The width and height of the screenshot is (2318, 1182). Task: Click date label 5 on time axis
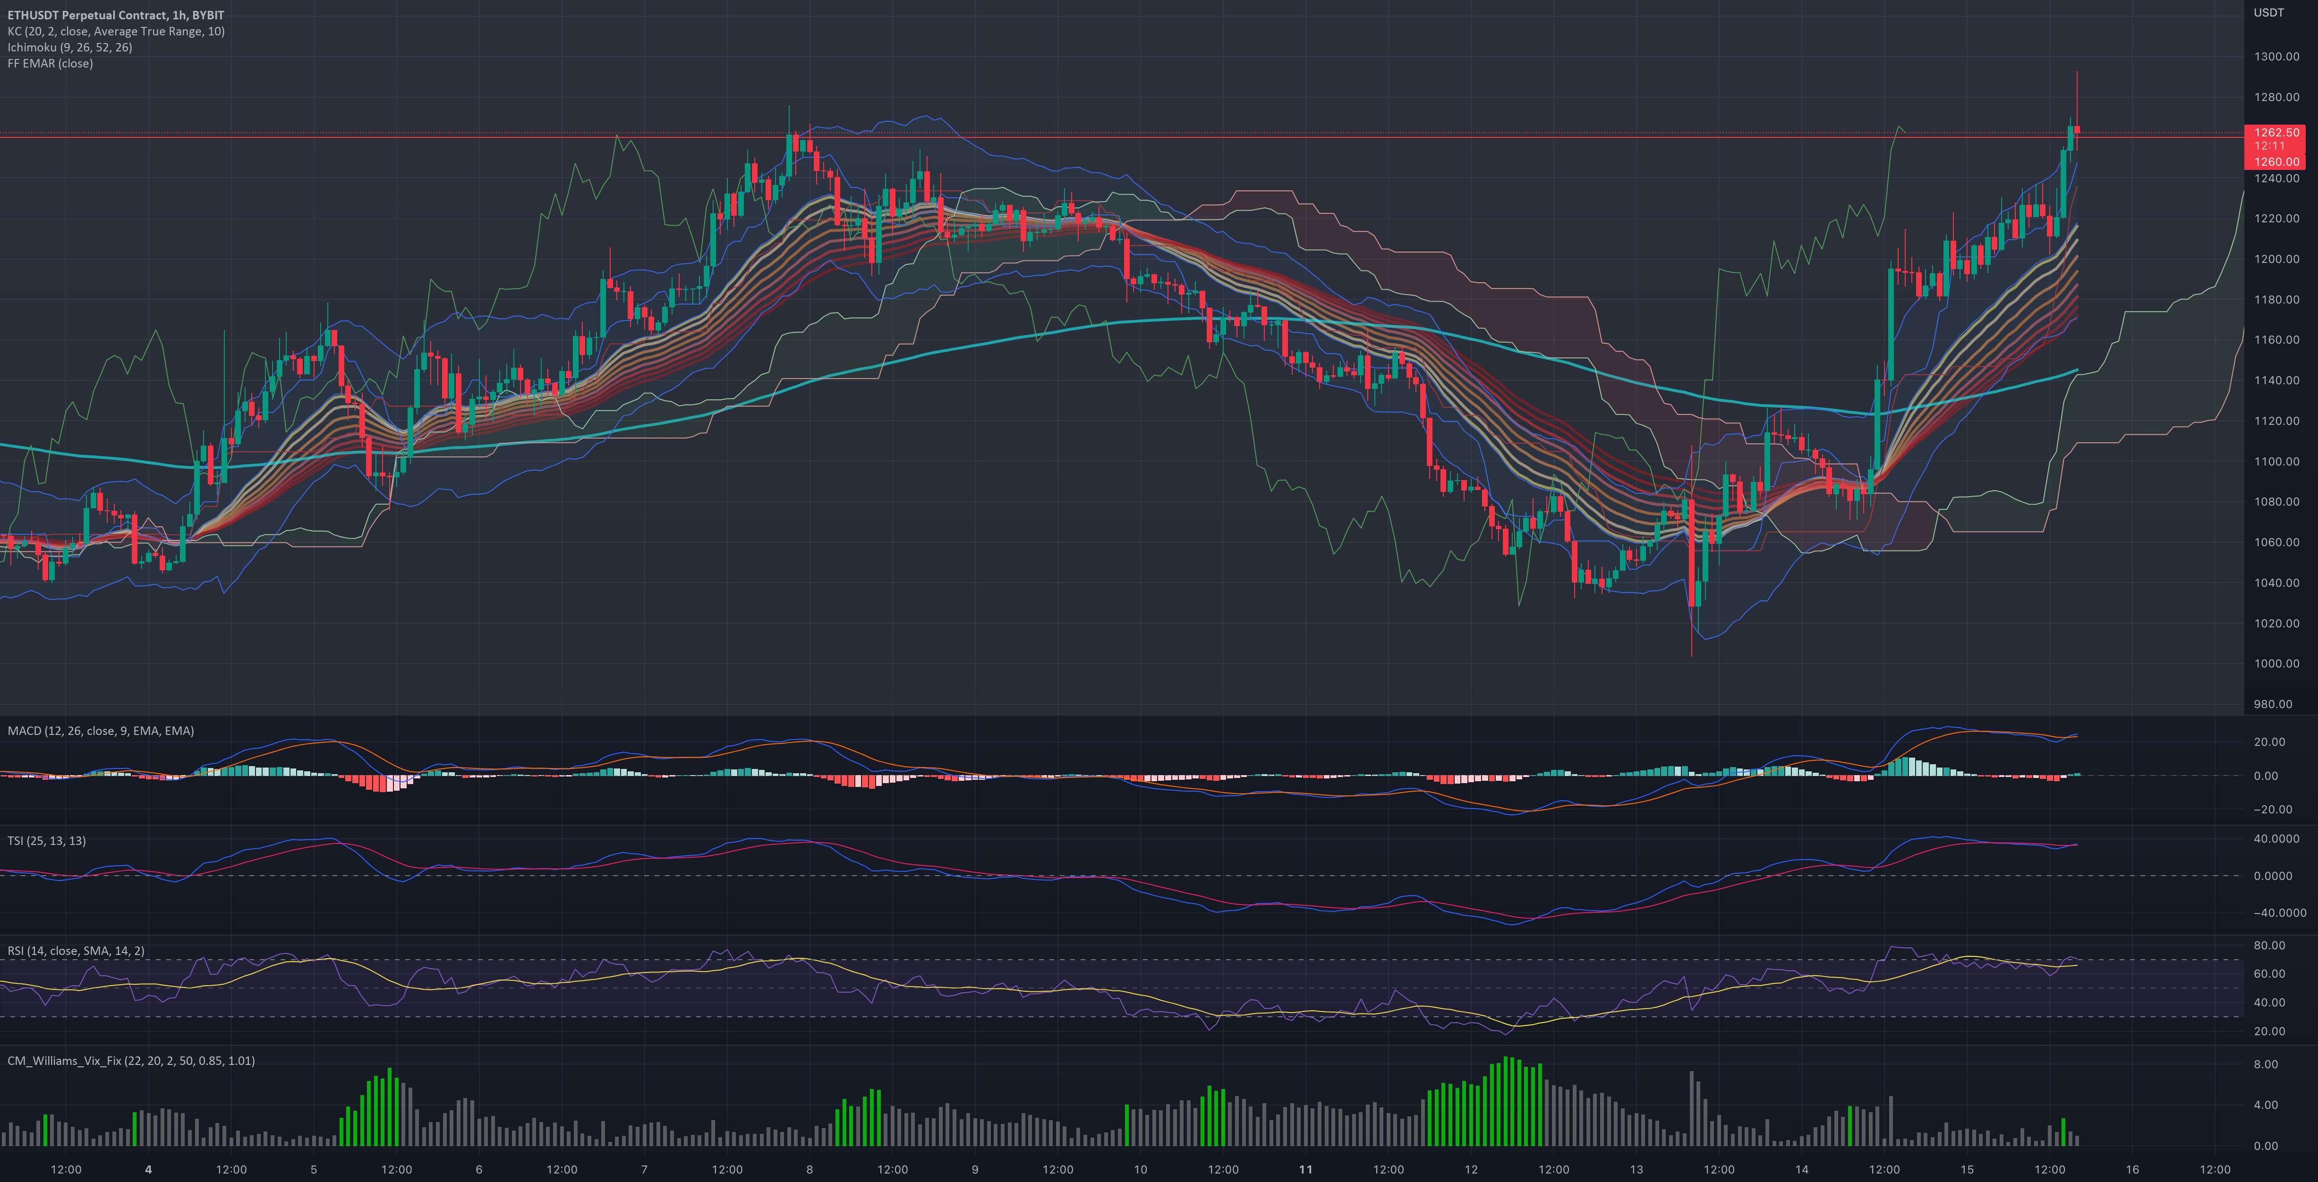coord(314,1170)
